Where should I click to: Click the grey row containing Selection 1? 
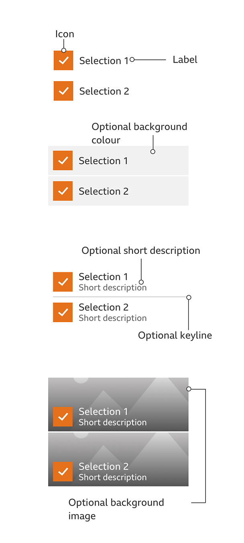(118, 160)
